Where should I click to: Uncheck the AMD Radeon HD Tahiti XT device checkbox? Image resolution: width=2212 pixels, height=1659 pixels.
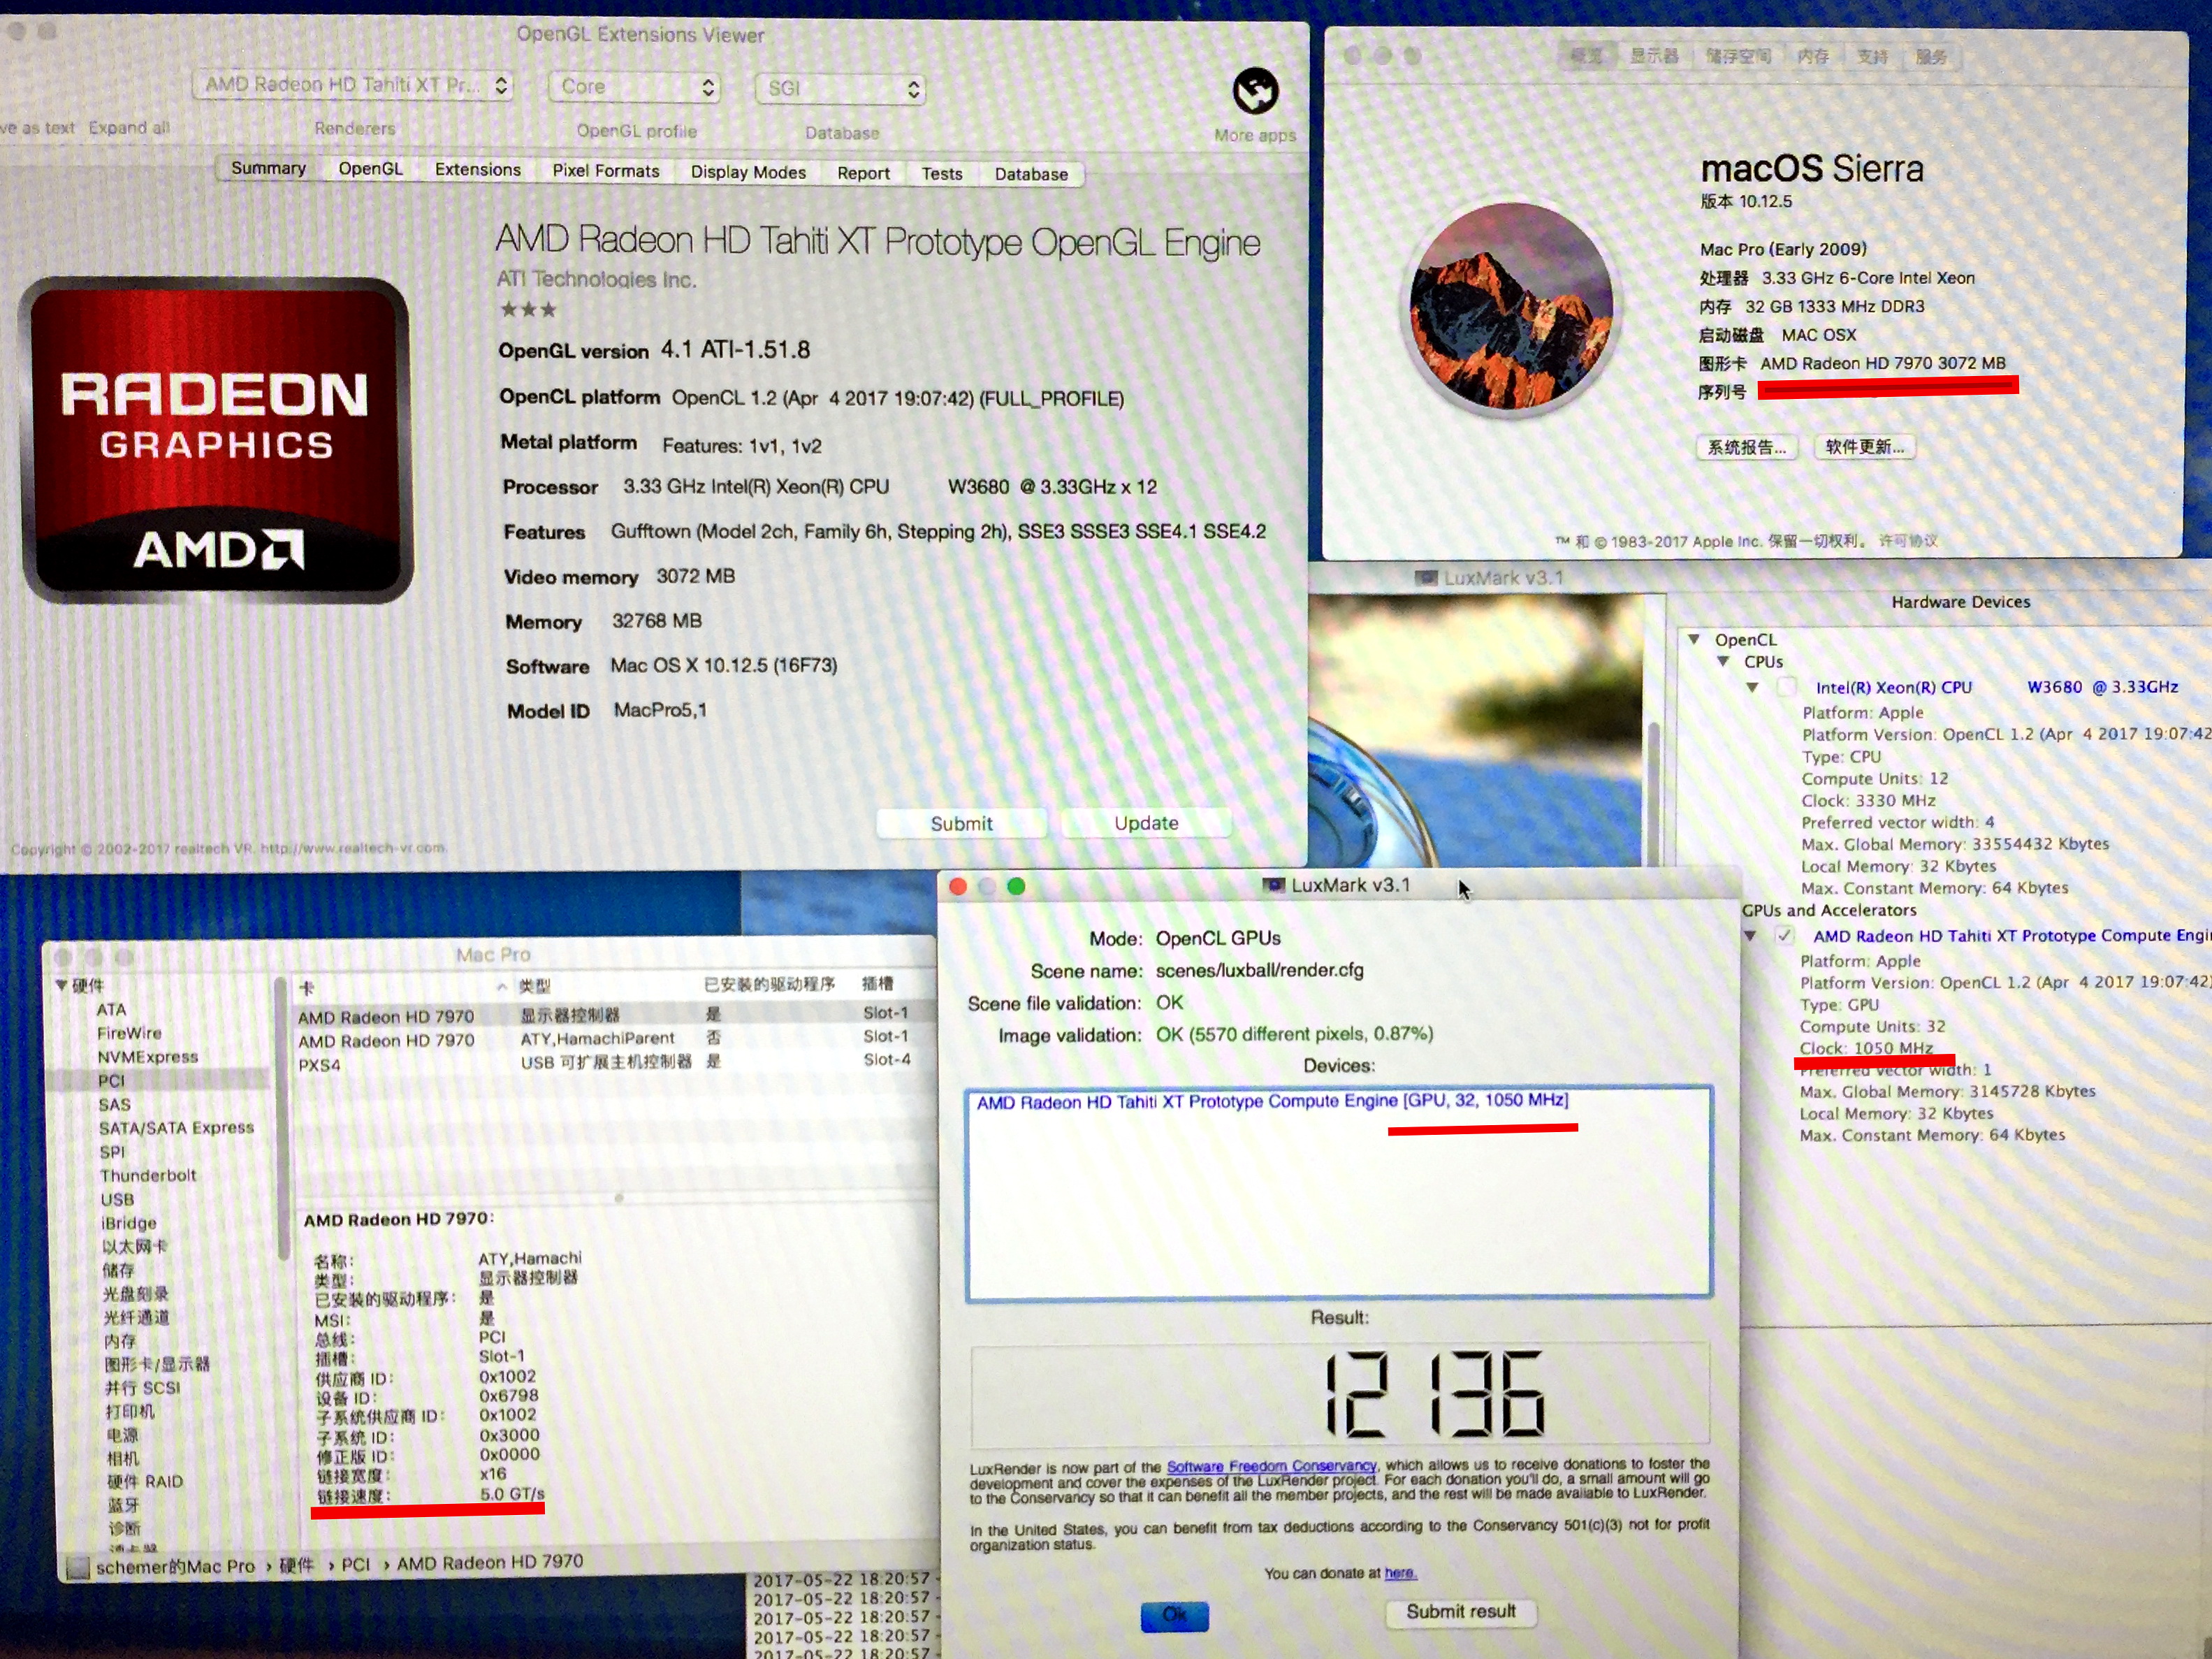(x=1784, y=936)
